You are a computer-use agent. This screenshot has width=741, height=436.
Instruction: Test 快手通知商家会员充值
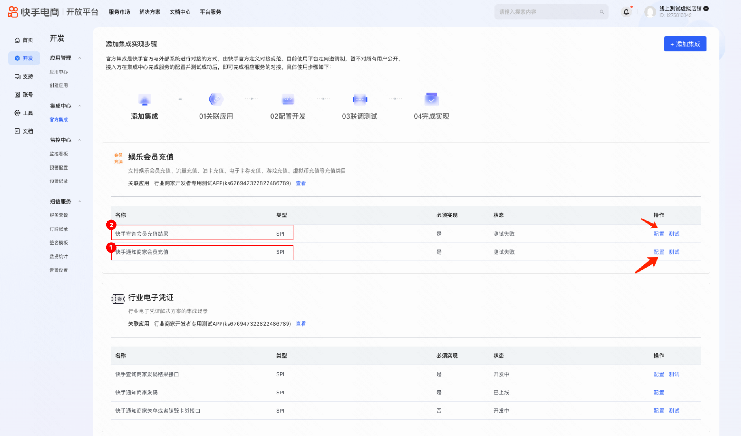point(674,252)
